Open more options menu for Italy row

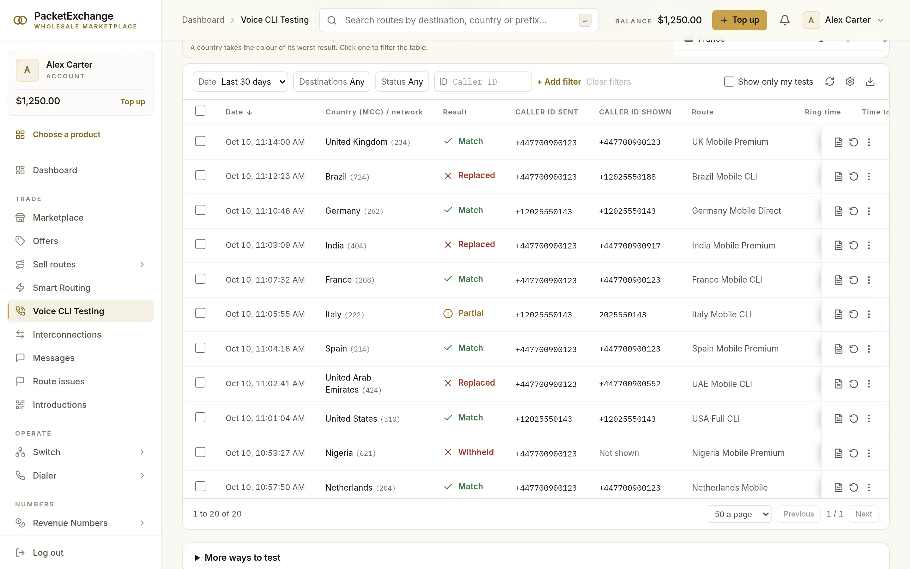pyautogui.click(x=869, y=314)
